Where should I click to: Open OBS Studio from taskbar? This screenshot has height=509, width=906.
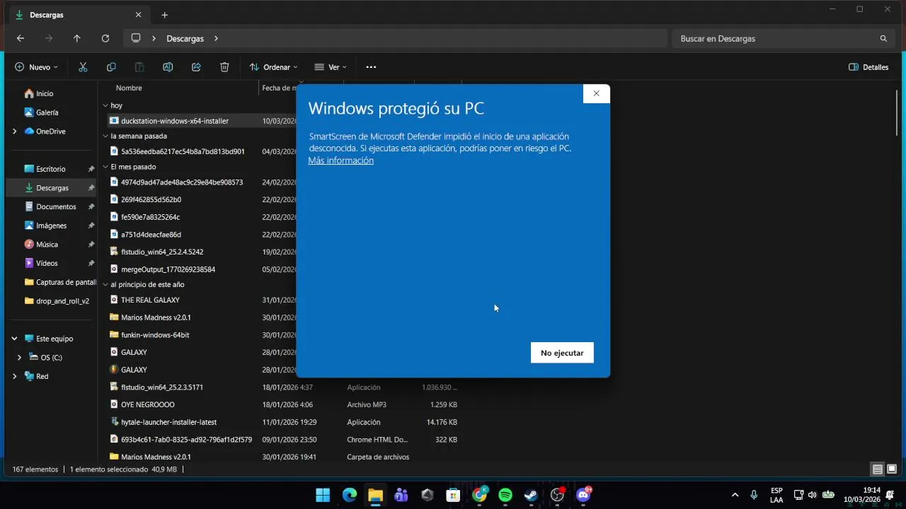(x=557, y=495)
